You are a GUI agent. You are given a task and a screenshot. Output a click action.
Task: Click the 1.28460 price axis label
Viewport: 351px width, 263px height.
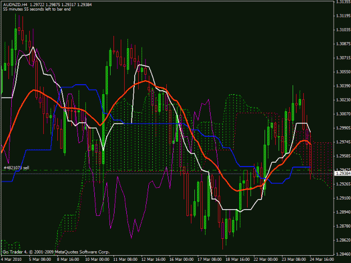click(x=343, y=254)
